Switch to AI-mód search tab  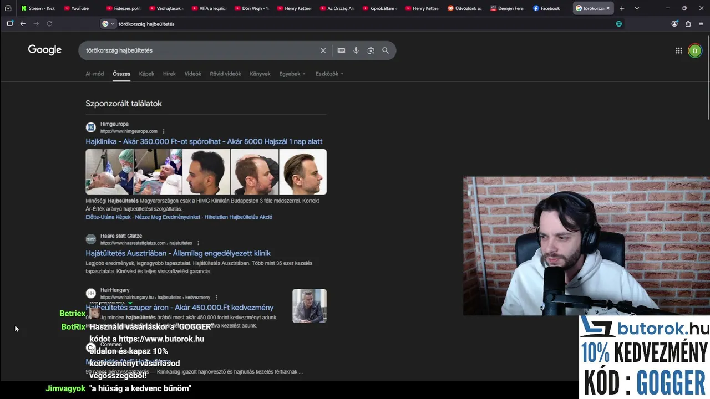[94, 74]
